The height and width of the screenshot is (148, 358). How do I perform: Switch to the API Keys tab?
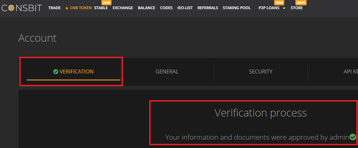point(351,72)
